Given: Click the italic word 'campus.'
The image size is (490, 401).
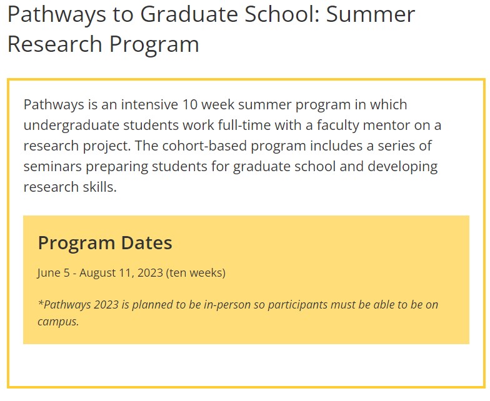Looking at the screenshot, I should click(x=59, y=322).
